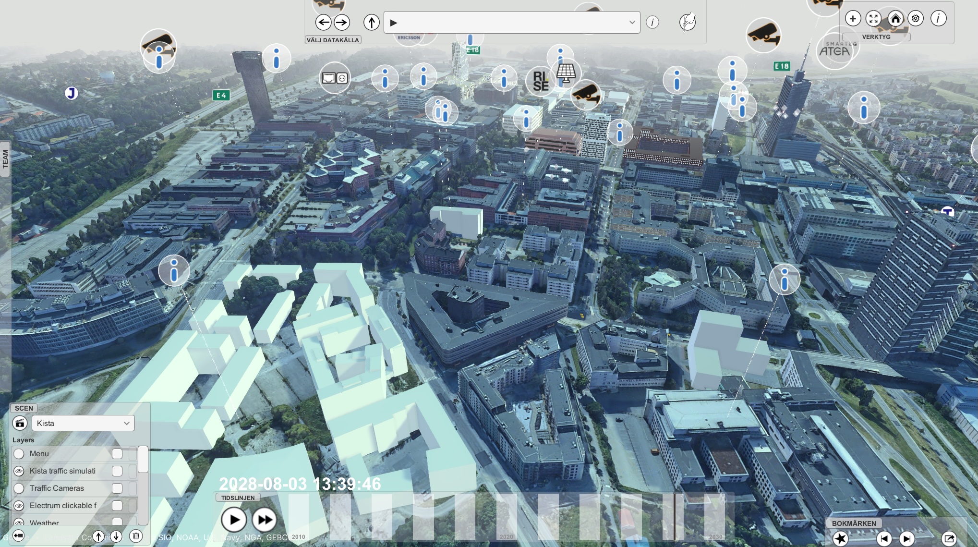Open settings with the gear icon
This screenshot has width=978, height=547.
(916, 19)
